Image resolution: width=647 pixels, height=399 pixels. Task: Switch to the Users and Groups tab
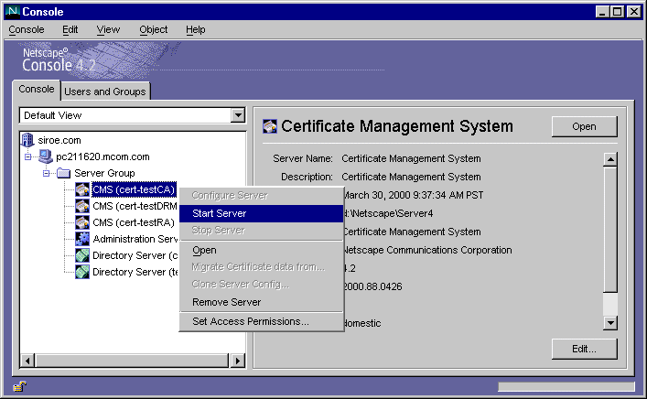point(105,92)
